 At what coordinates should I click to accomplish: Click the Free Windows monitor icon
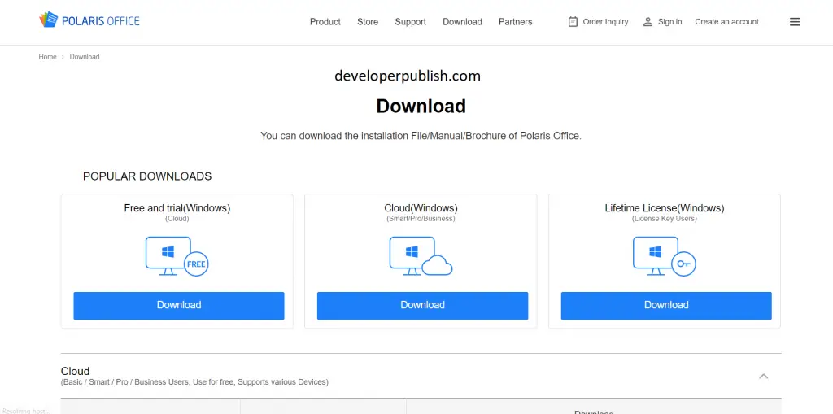177,256
